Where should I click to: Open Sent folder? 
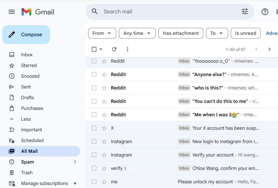26,87
